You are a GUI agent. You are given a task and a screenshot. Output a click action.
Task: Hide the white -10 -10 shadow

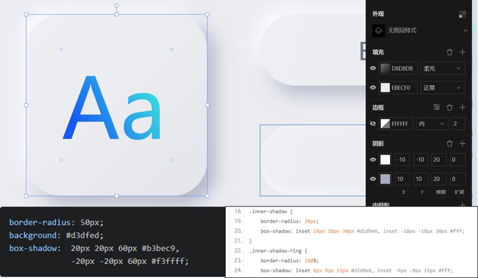[x=373, y=160]
